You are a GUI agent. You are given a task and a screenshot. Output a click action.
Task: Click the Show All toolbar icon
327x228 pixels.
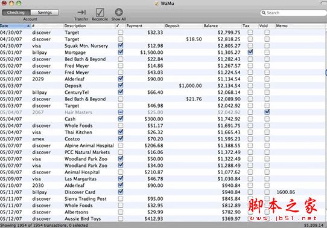tap(118, 12)
